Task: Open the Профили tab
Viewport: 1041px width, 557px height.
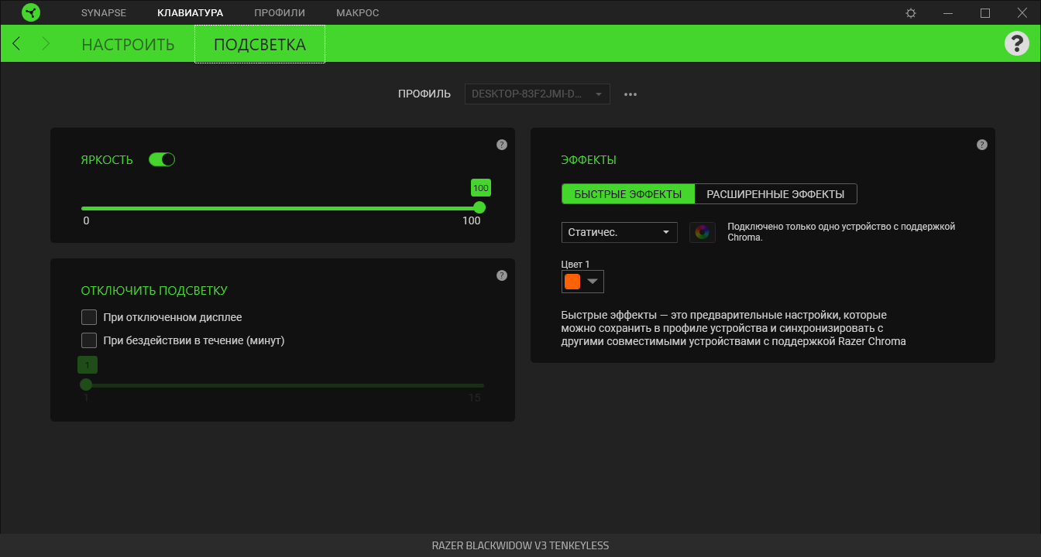Action: click(x=280, y=13)
